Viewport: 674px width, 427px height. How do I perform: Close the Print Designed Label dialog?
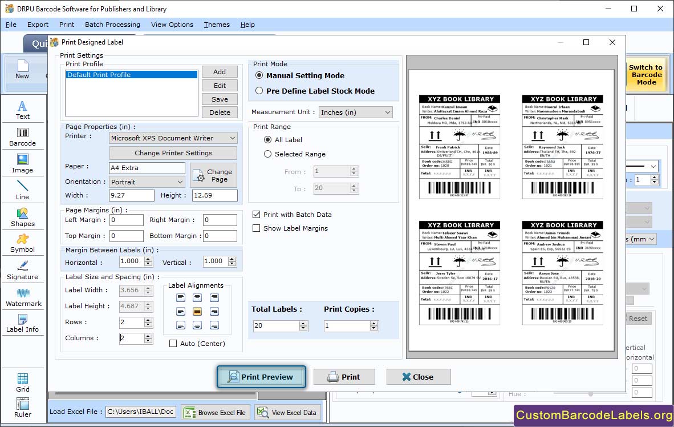click(x=418, y=377)
